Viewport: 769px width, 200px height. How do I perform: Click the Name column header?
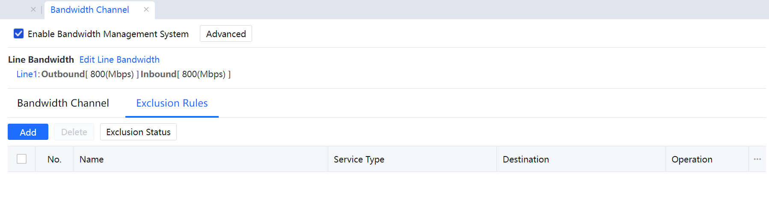(92, 159)
